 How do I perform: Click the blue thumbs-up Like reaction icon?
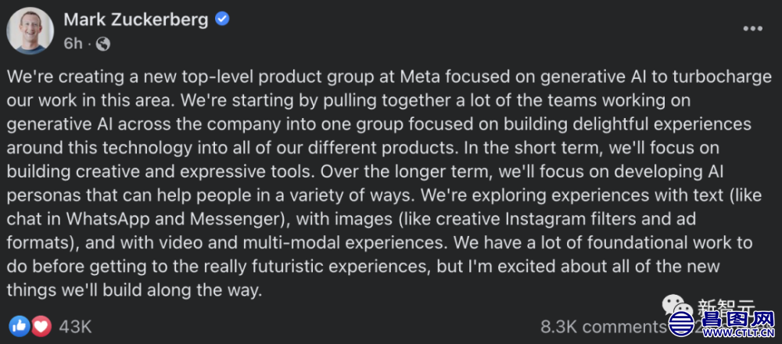(20, 326)
